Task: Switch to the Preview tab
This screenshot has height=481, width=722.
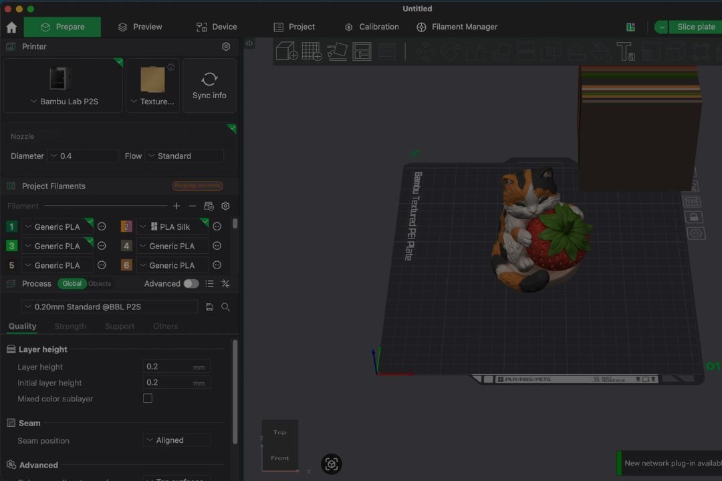Action: [140, 27]
